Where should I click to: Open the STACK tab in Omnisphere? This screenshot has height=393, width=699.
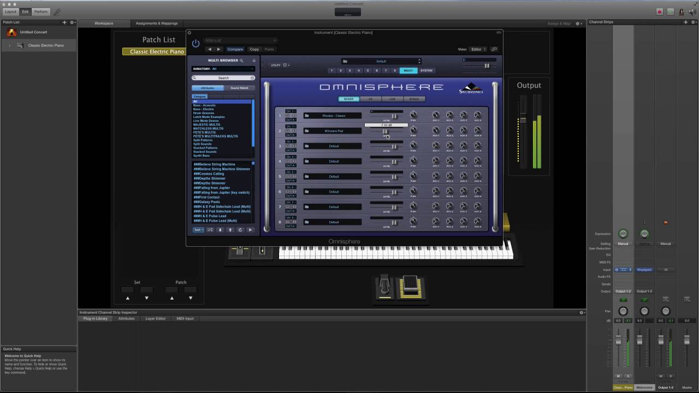414,99
